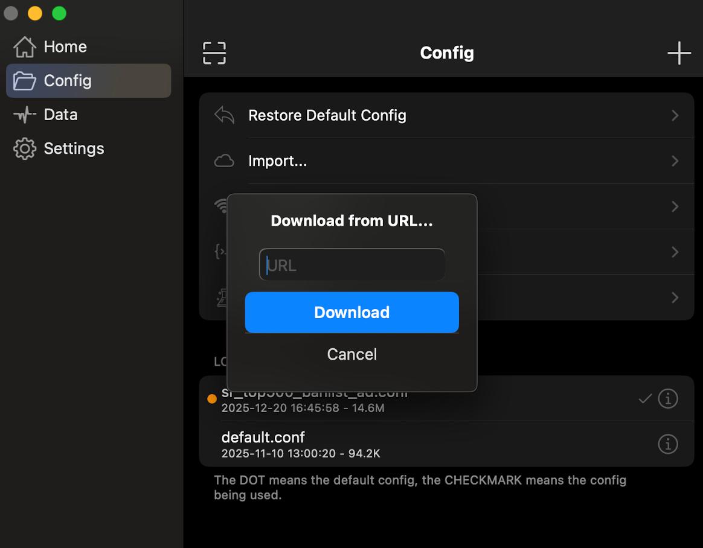Expand the bottom config row chevron
This screenshot has width=703, height=548.
pyautogui.click(x=675, y=298)
